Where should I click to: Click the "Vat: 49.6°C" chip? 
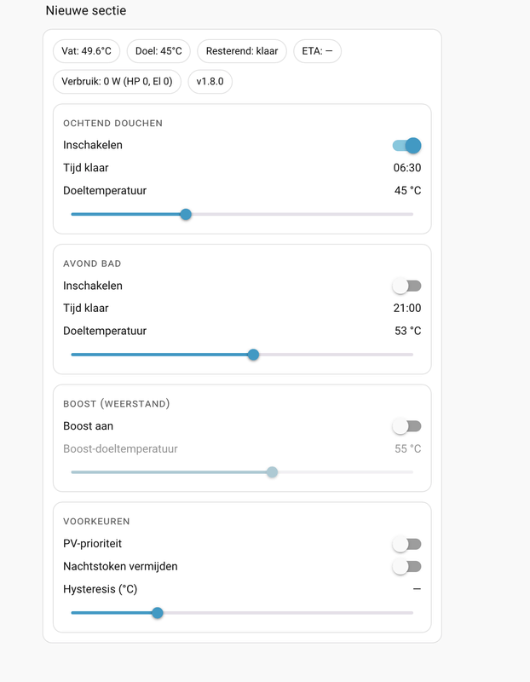87,51
